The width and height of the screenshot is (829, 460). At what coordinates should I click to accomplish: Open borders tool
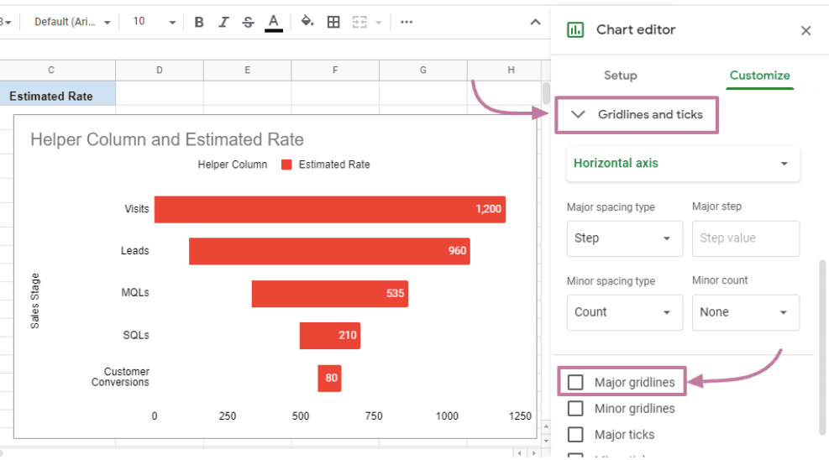pos(333,22)
